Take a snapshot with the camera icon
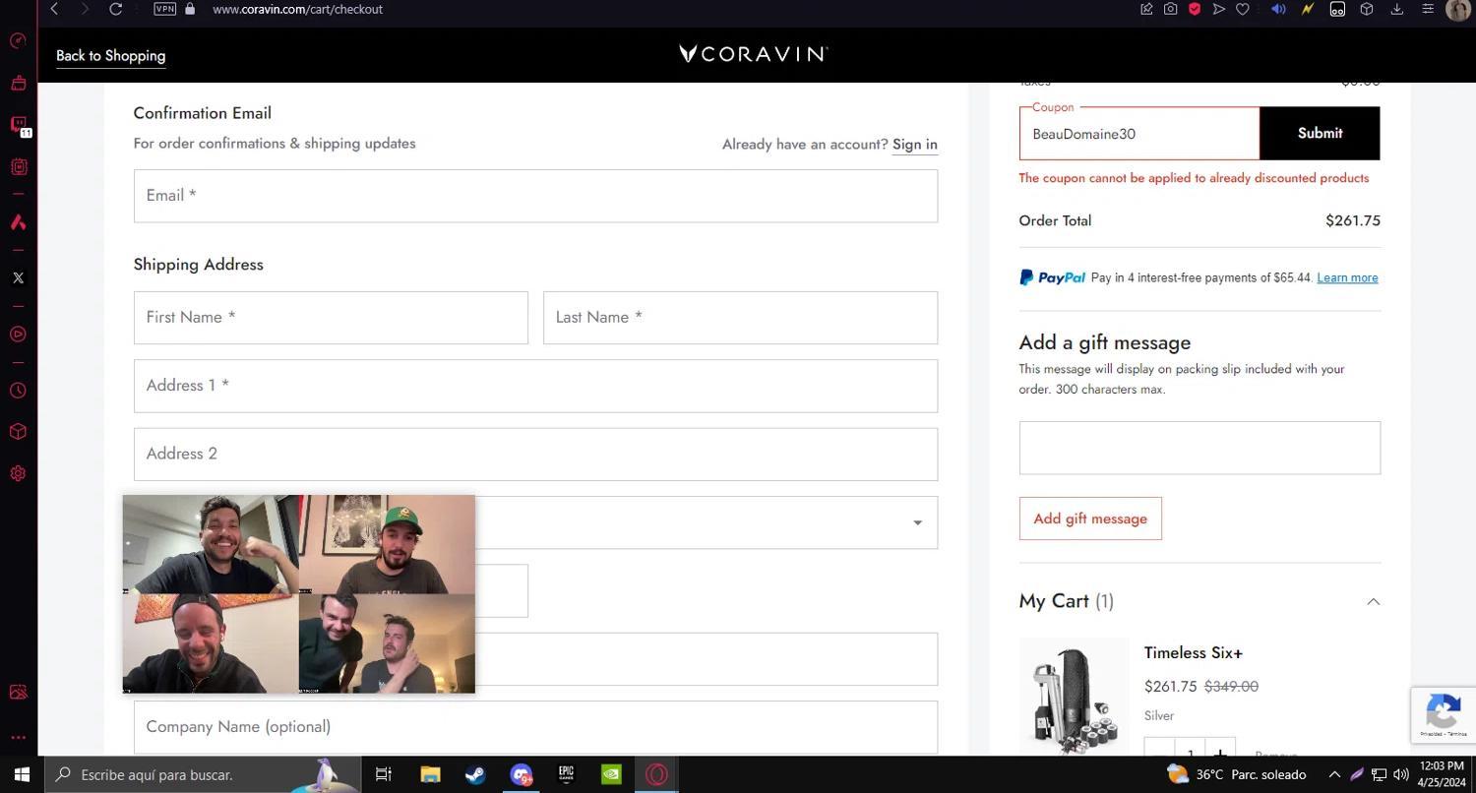This screenshot has width=1476, height=793. click(x=1170, y=9)
